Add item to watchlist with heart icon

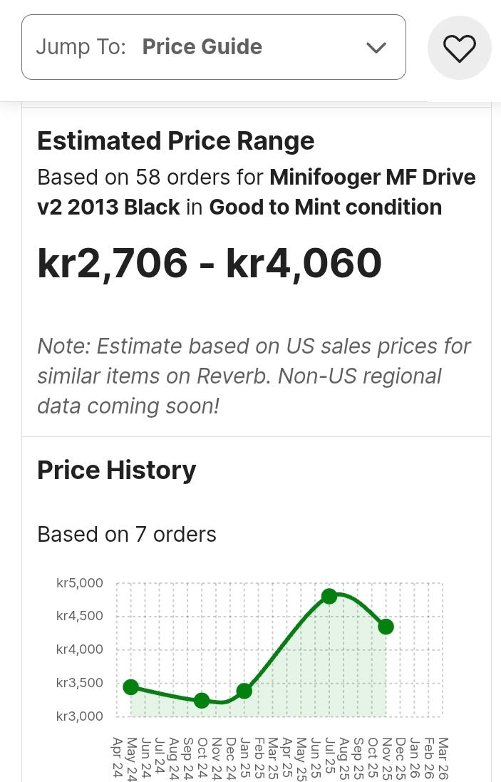pos(459,48)
